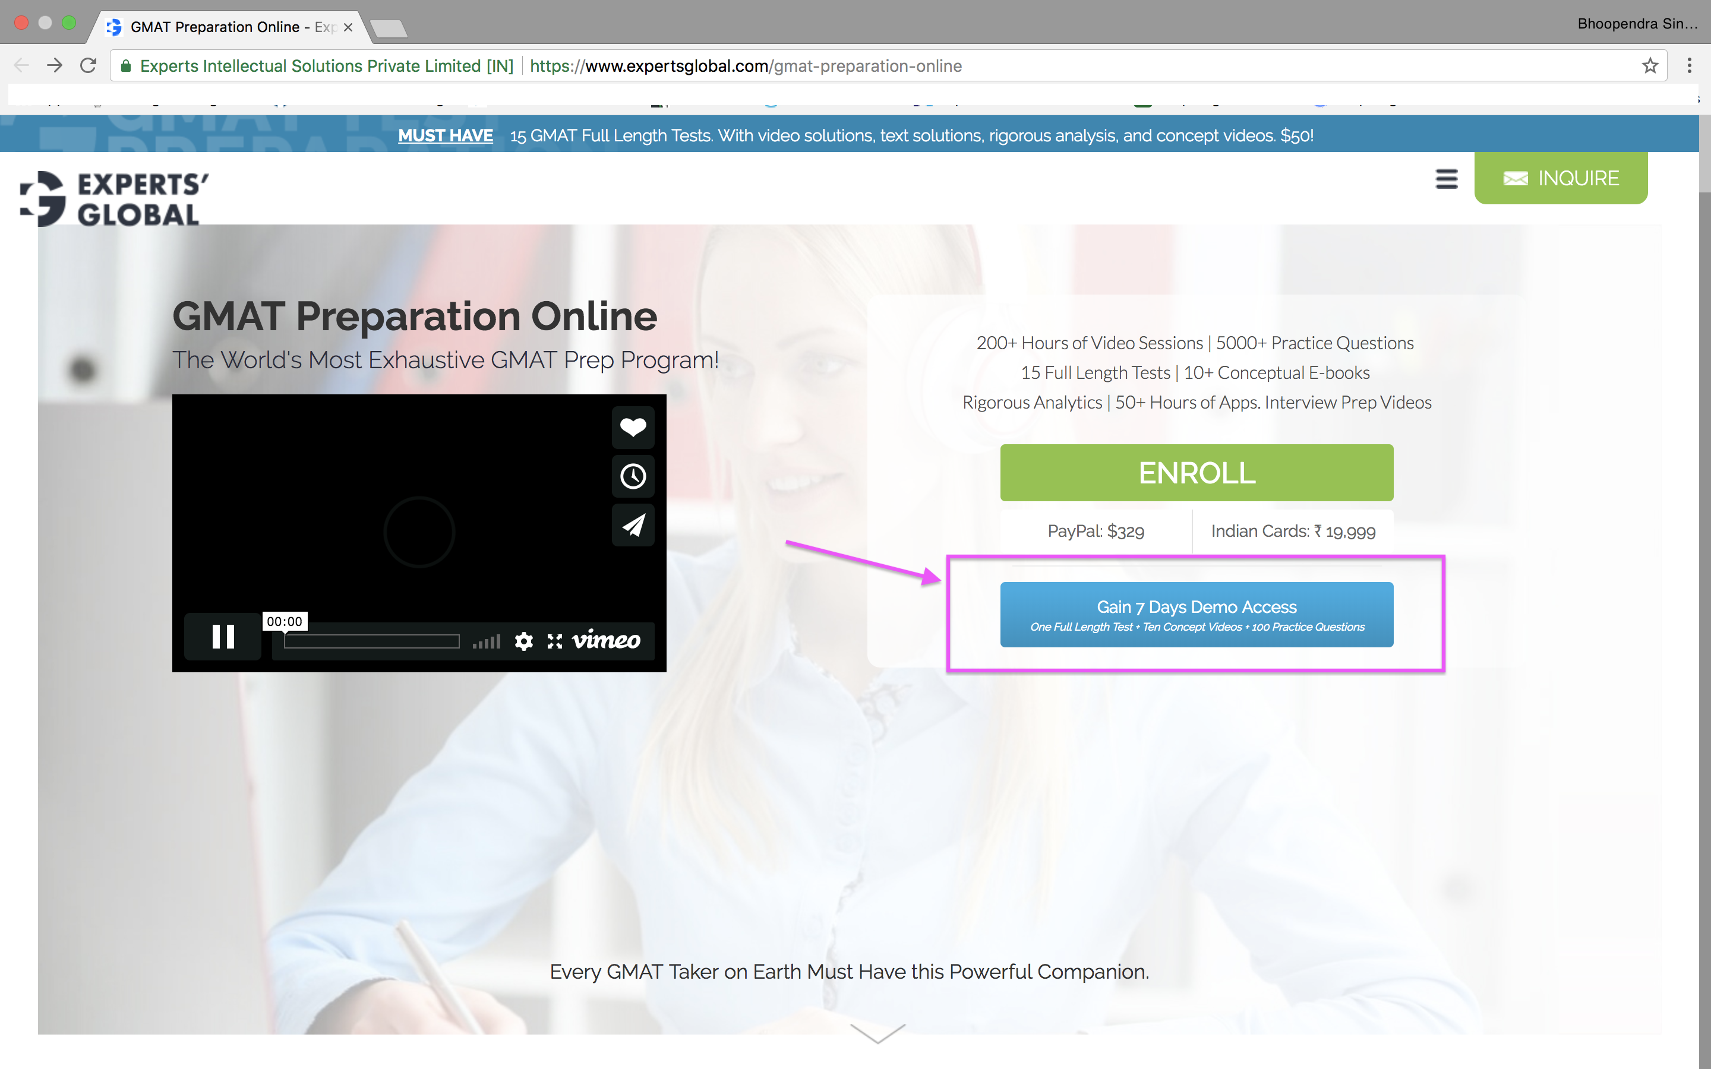
Task: Open the Chrome three-dot menu
Action: [1689, 66]
